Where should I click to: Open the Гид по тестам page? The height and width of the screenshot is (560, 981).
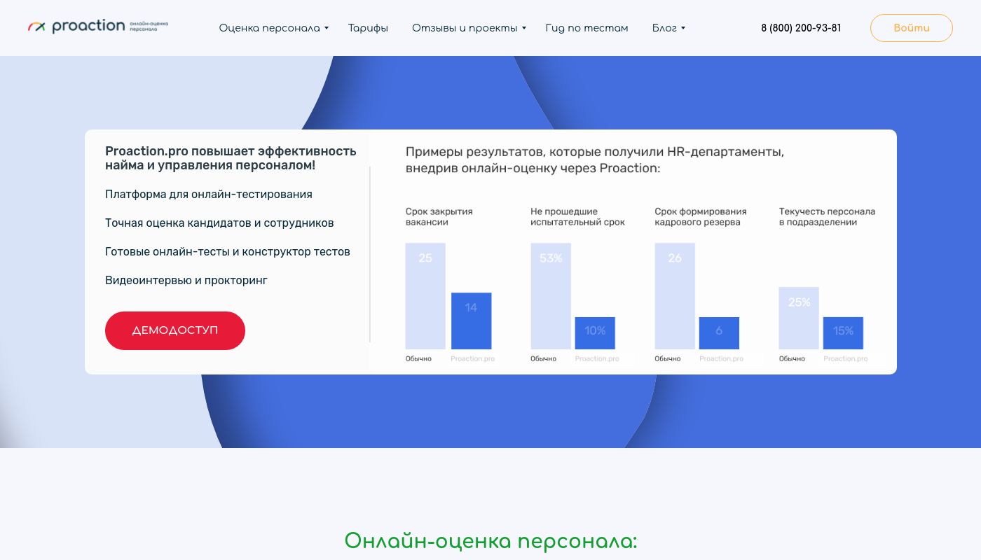586,28
